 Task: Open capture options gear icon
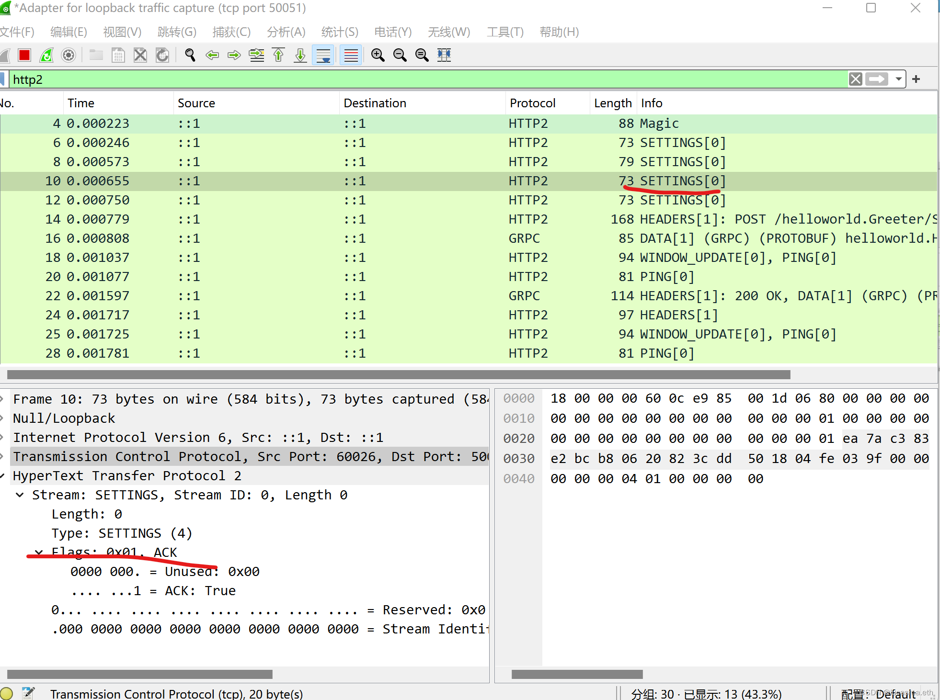coord(69,55)
